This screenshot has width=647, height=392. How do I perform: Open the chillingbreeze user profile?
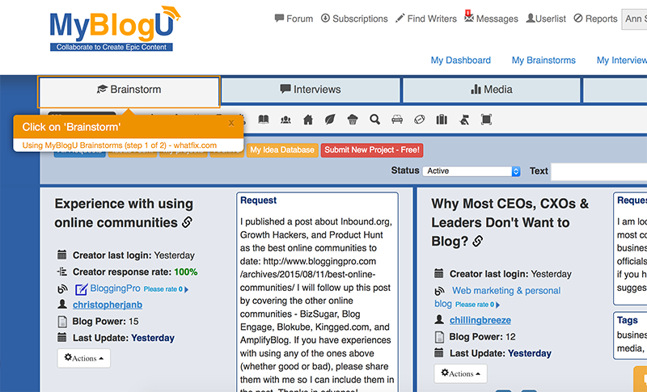pyautogui.click(x=480, y=320)
